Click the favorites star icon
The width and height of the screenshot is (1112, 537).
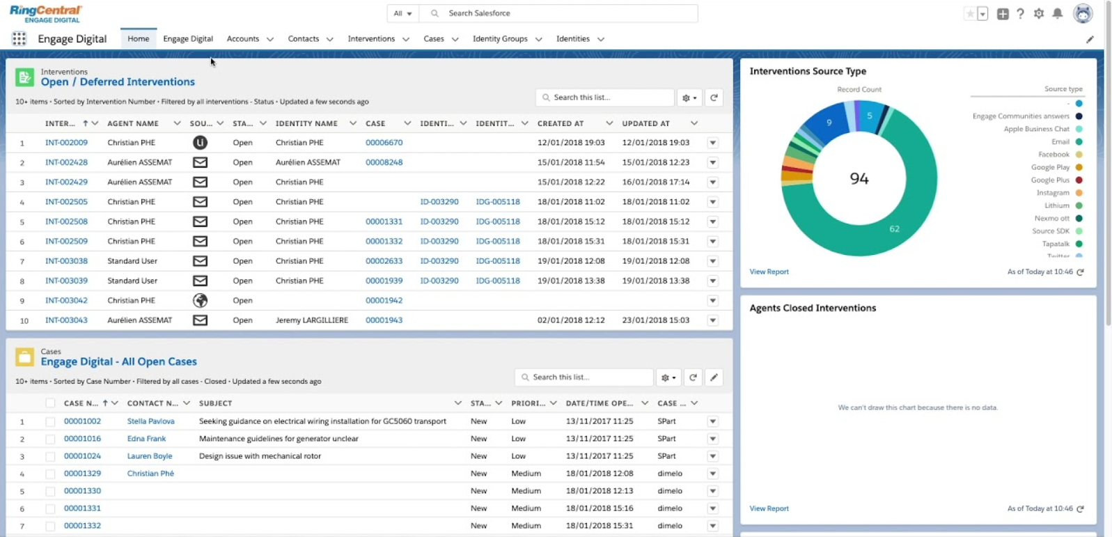pos(970,14)
